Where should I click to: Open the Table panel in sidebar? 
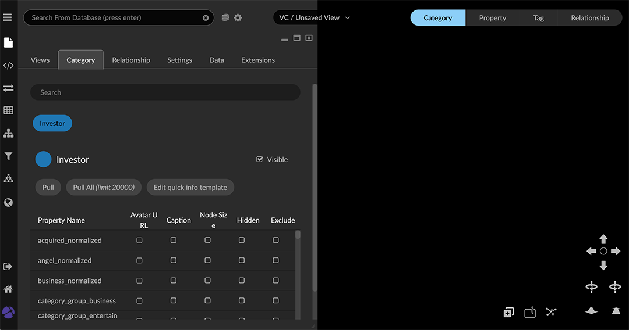[x=8, y=110]
